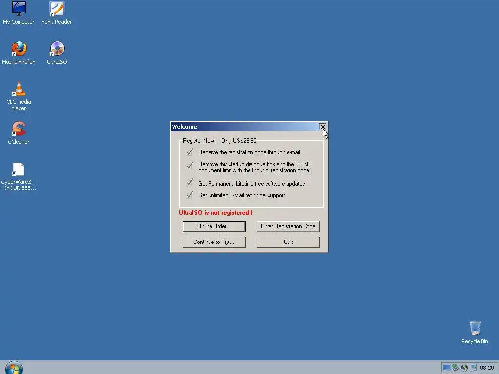Select the UltraISO desktop shortcut
This screenshot has height=374, width=499.
(57, 53)
